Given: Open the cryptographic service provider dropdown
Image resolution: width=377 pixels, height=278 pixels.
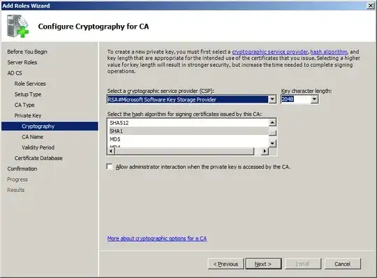Looking at the screenshot, I should pyautogui.click(x=272, y=99).
